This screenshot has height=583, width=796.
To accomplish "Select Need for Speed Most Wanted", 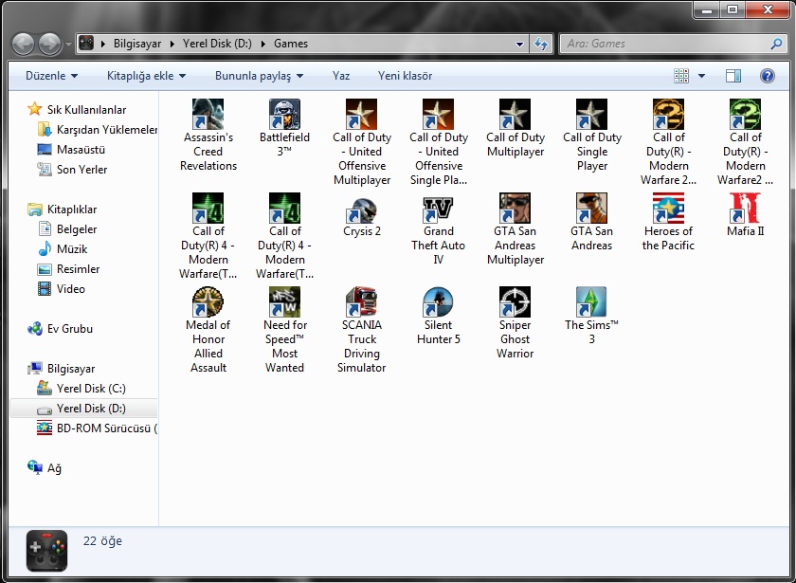I will pos(284,330).
